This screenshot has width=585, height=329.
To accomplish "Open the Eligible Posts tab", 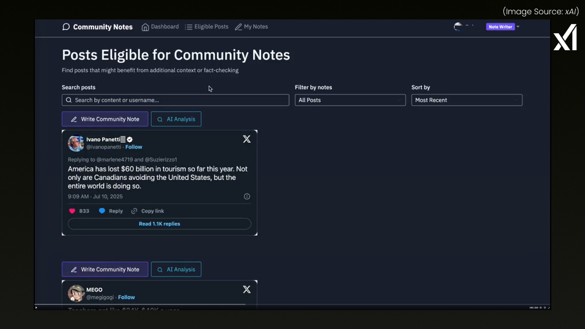I will tap(207, 27).
